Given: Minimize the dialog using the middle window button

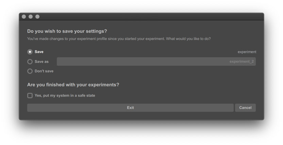Looking at the screenshot, I should [x=31, y=17].
